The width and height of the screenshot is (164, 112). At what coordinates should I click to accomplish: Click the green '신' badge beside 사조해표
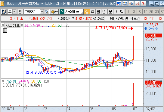click(x=62, y=12)
